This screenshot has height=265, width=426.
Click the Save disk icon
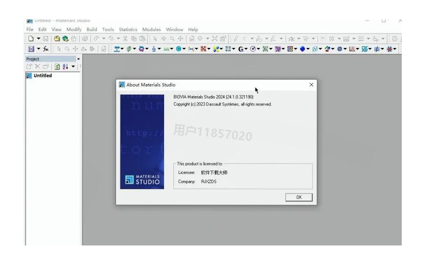click(46, 39)
